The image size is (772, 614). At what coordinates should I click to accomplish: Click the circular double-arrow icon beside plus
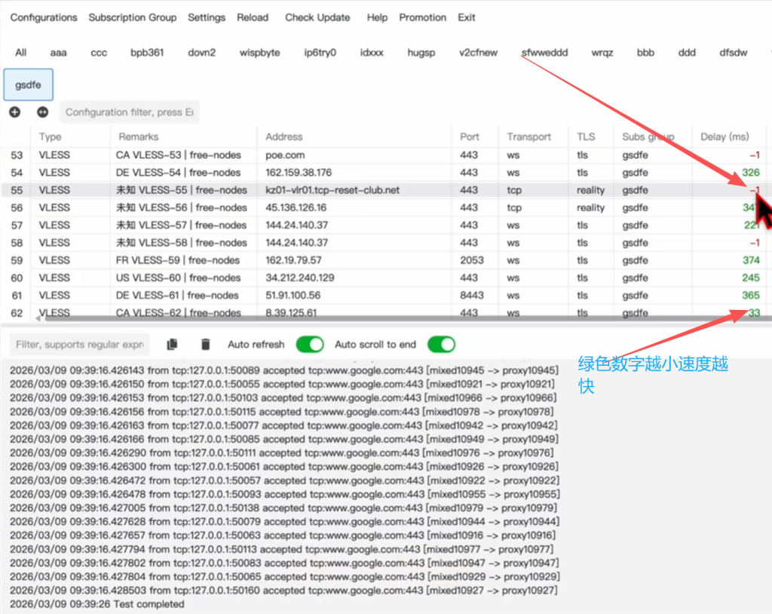point(42,112)
